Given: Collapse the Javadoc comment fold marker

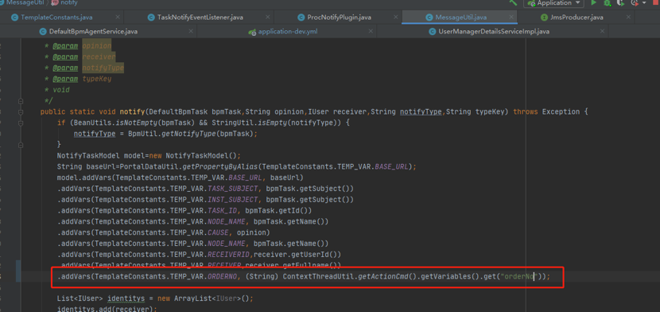Looking at the screenshot, I should (x=21, y=101).
